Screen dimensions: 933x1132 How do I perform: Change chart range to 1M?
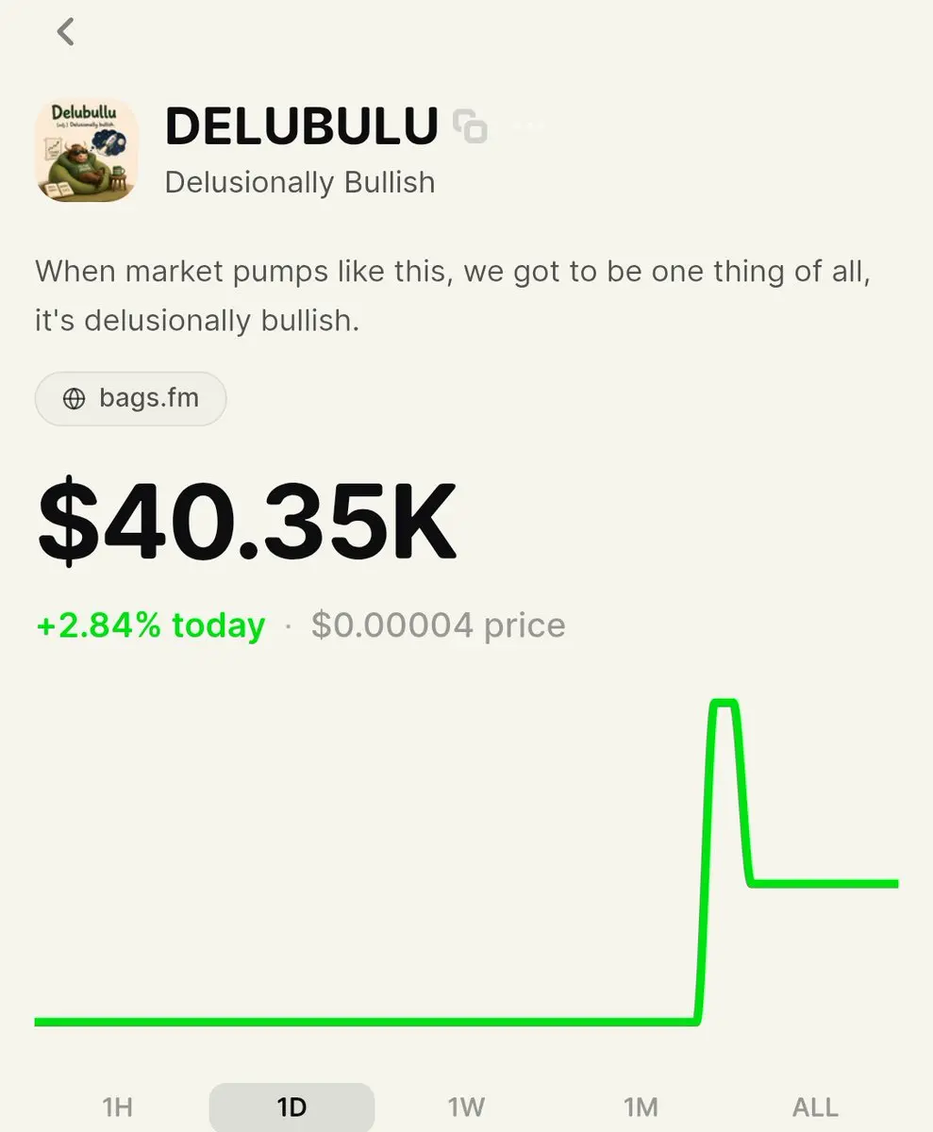[x=641, y=1107]
